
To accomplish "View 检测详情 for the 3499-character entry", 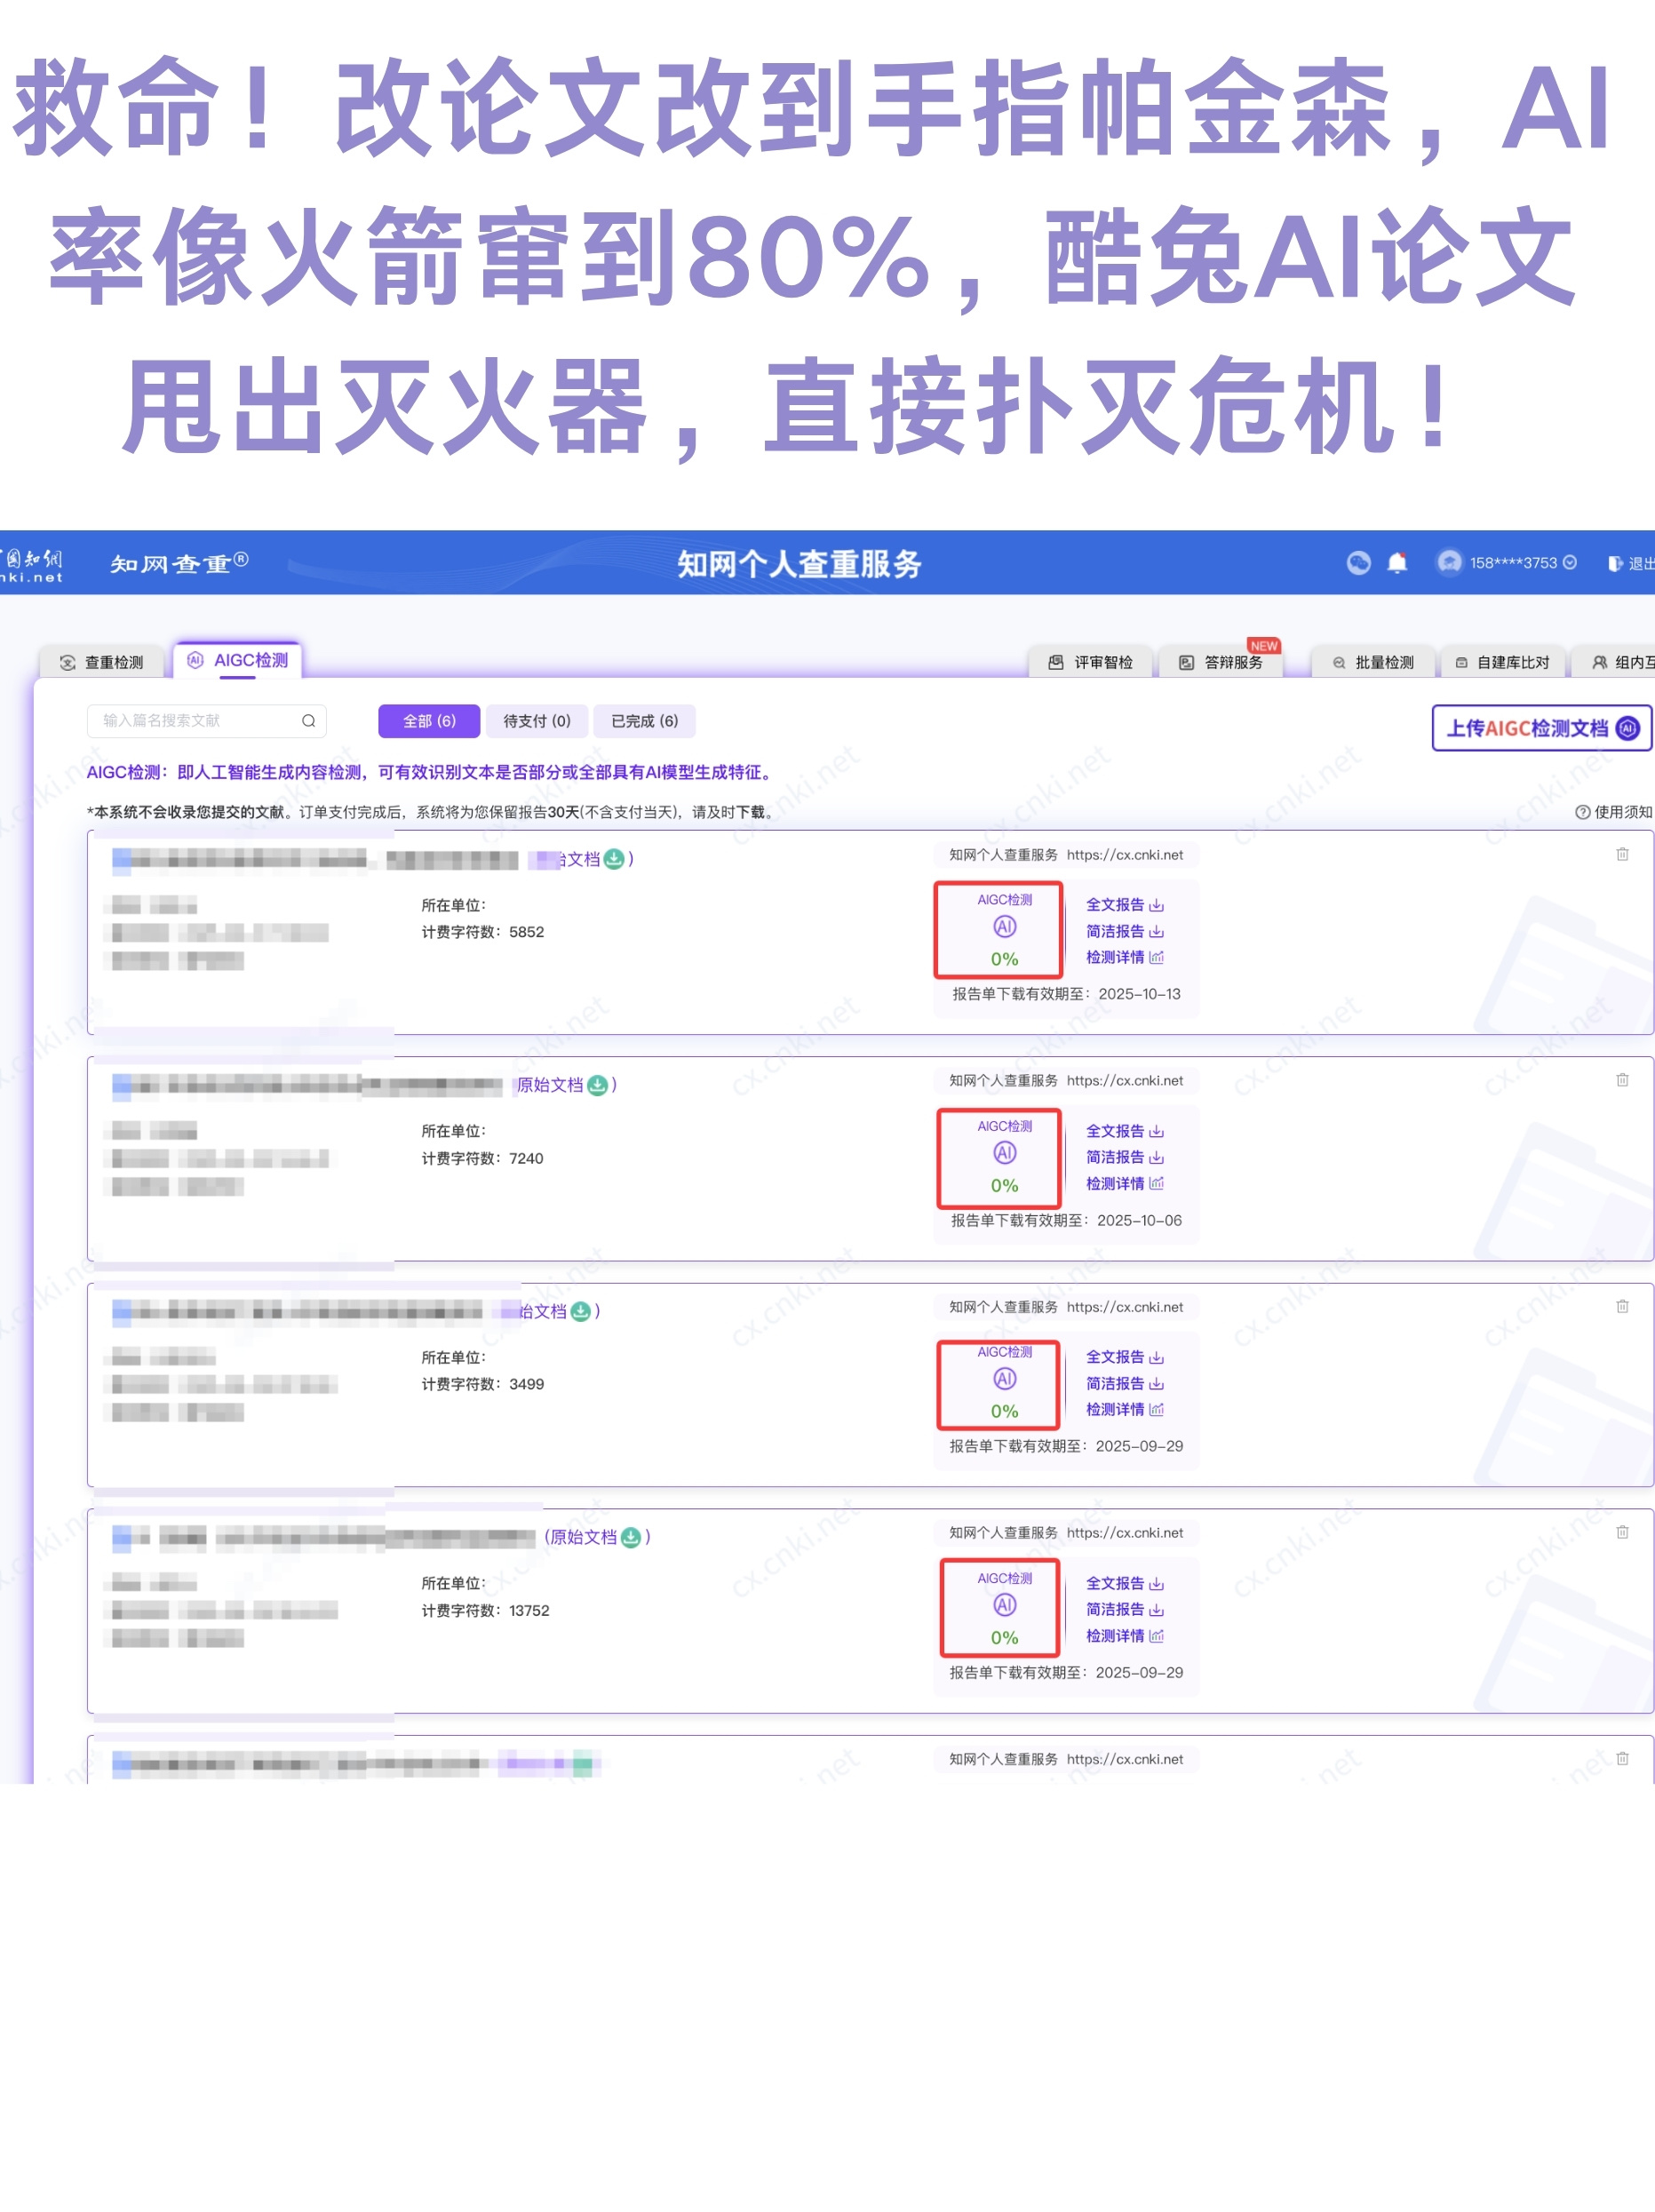I will (1125, 1409).
